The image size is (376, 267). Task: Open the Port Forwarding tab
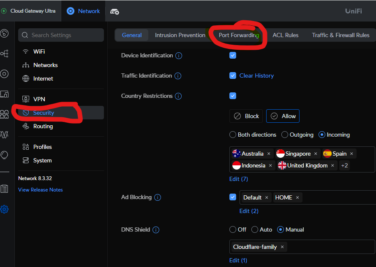point(239,35)
